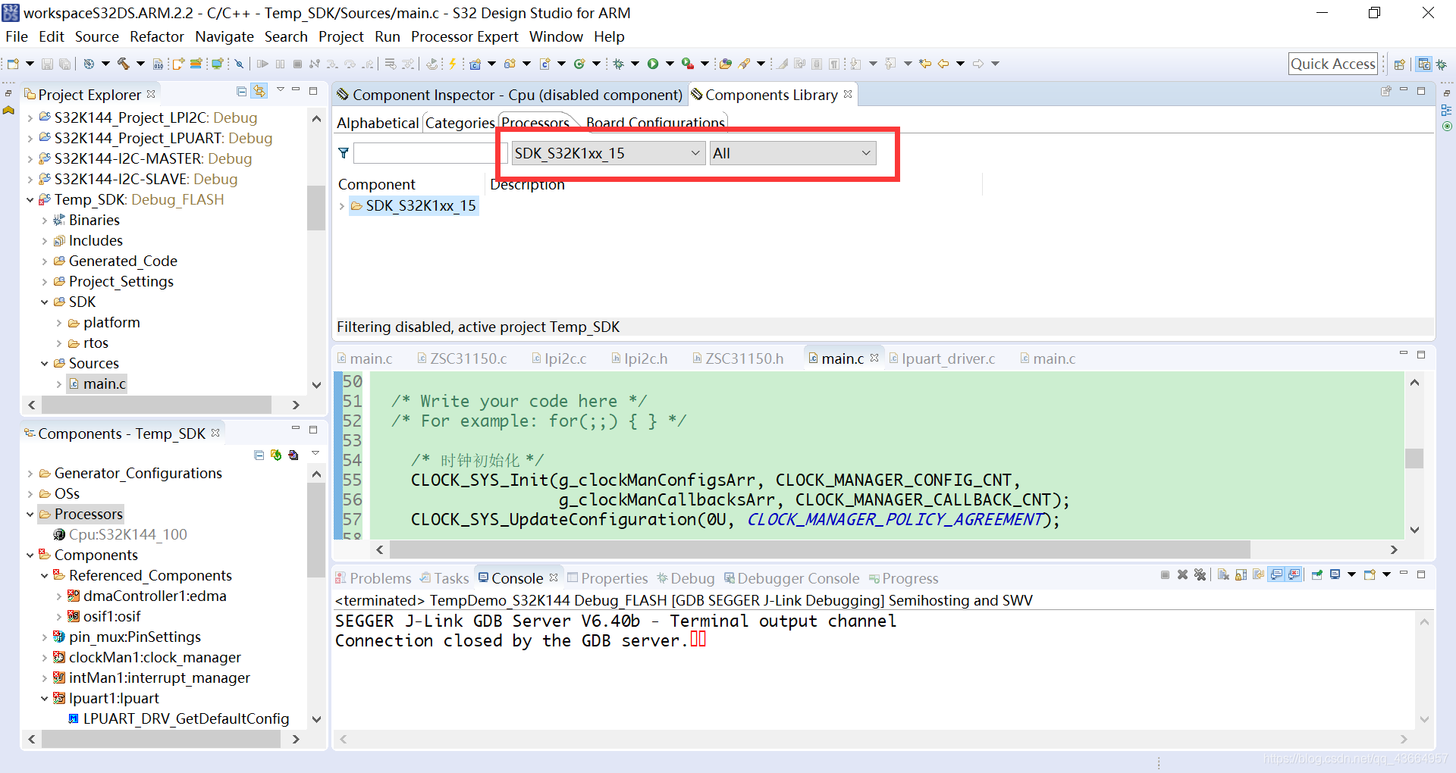The width and height of the screenshot is (1456, 773).
Task: Expand the Generator_Configurations node
Action: [30, 474]
